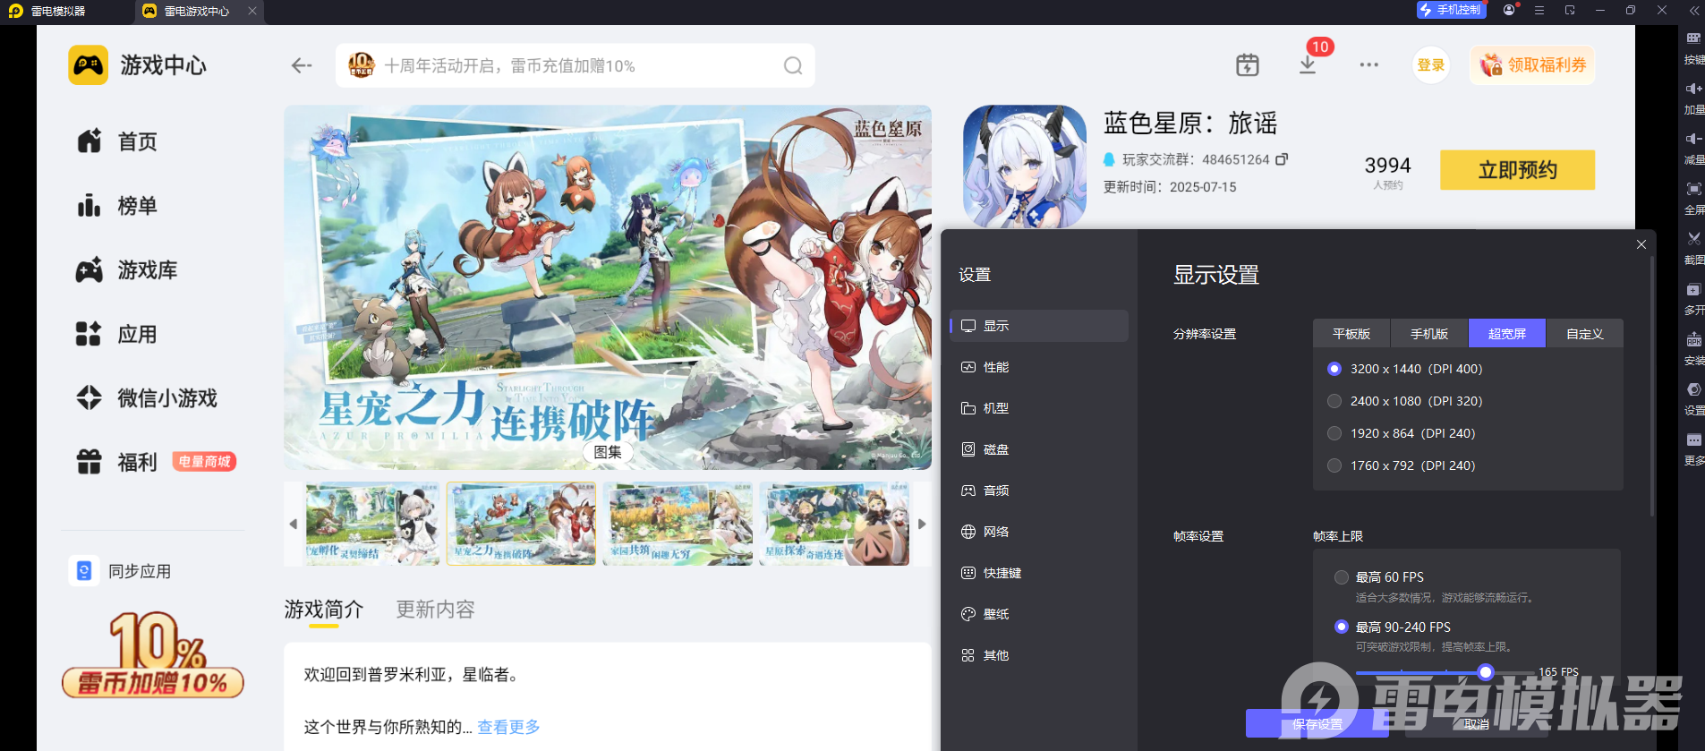The width and height of the screenshot is (1705, 751).
Task: Click the volume up (加量) icon
Action: click(x=1693, y=89)
